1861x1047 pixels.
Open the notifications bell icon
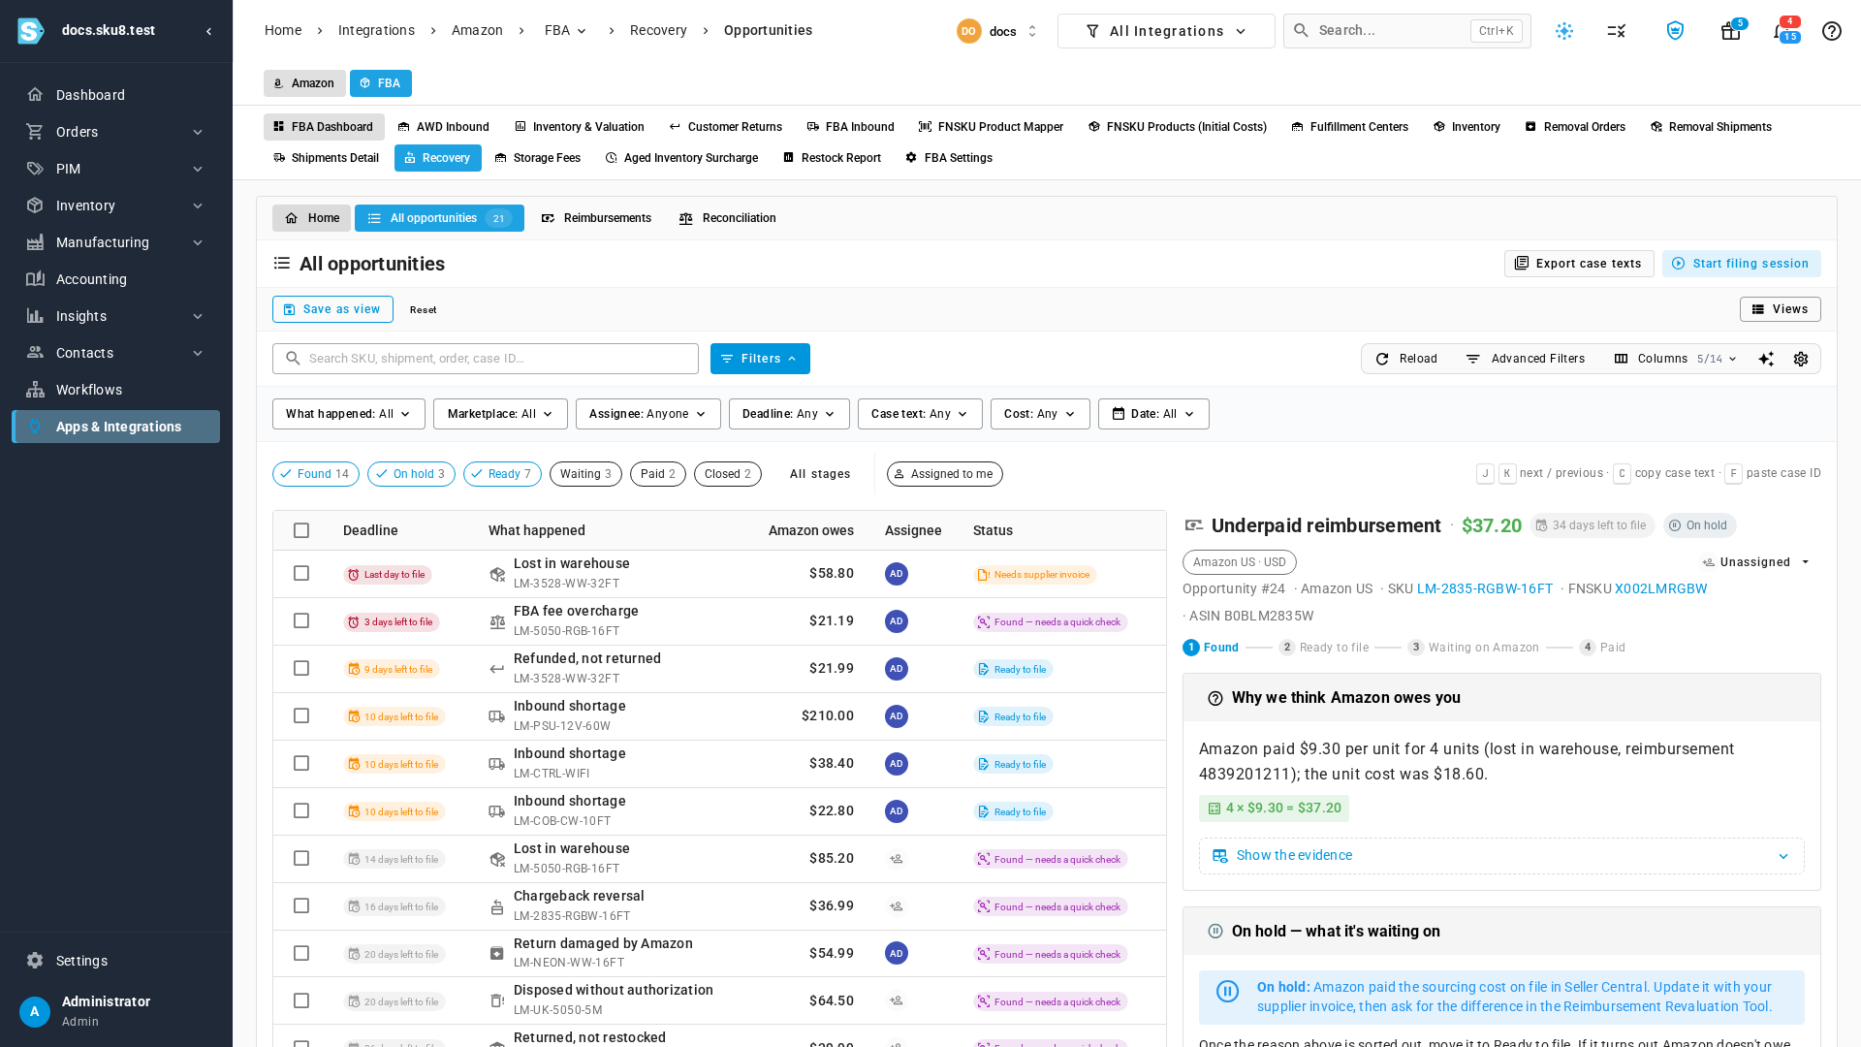(1782, 31)
